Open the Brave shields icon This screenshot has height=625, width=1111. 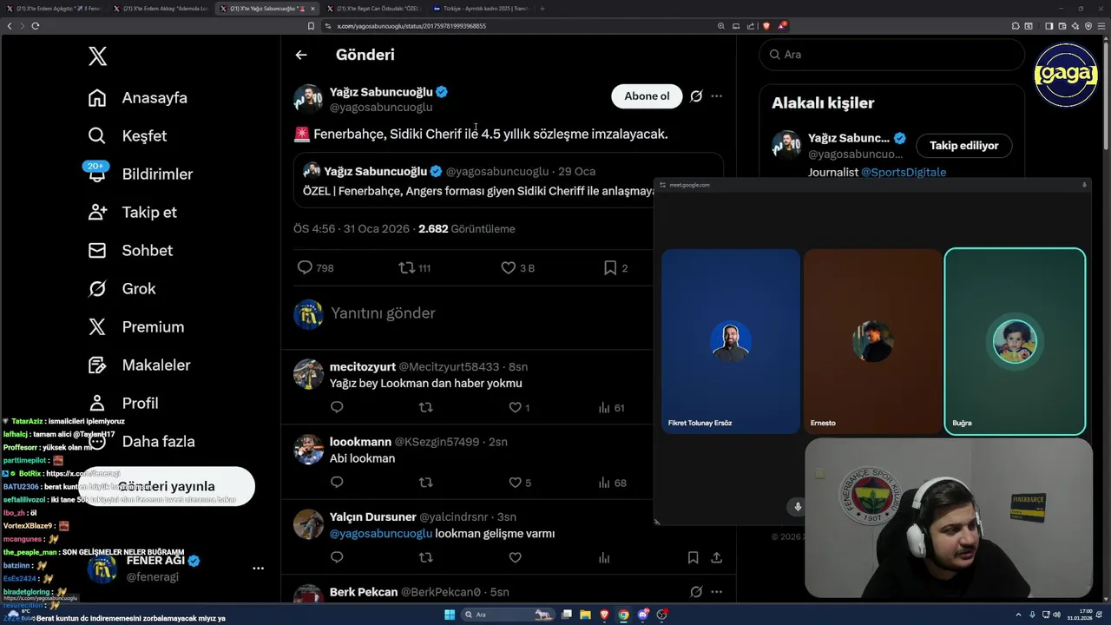click(766, 26)
